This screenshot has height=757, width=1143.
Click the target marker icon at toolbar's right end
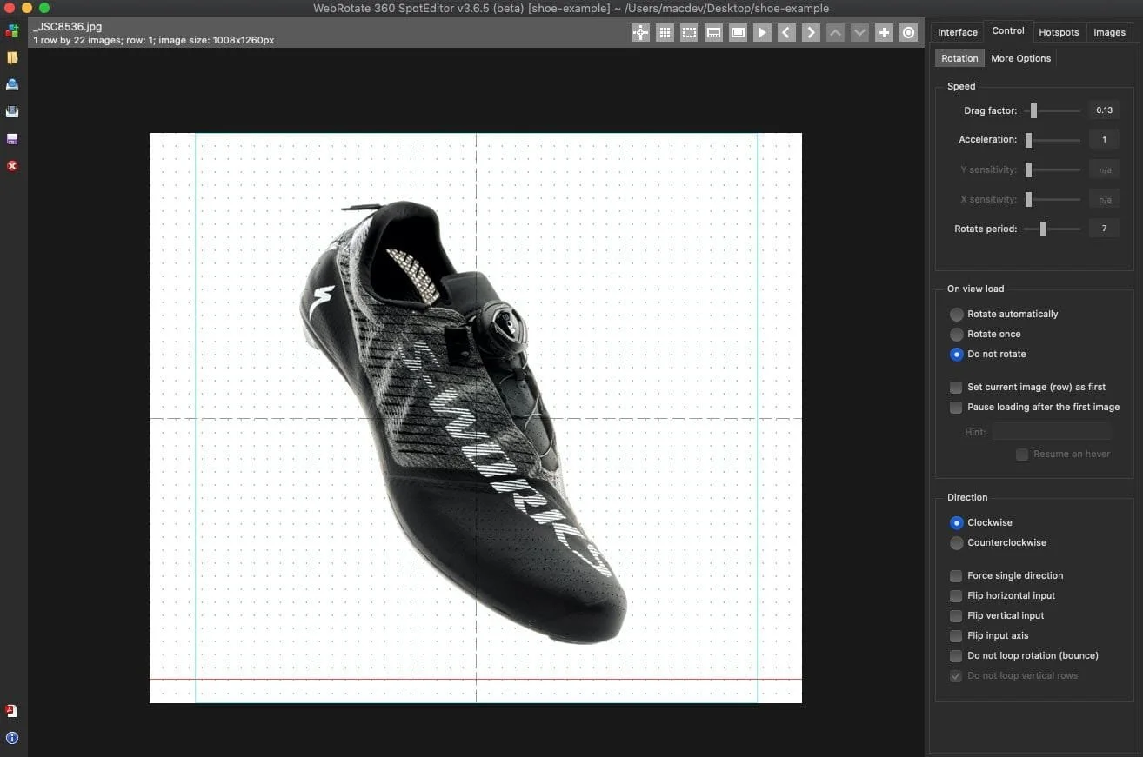pos(908,32)
